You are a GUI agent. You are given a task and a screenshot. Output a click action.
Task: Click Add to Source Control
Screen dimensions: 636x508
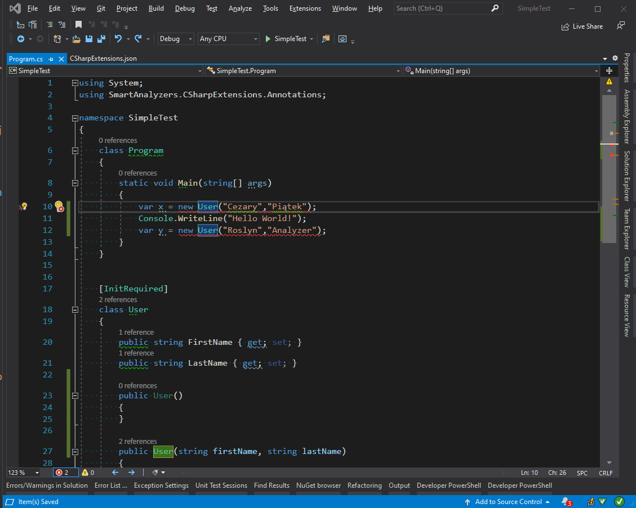click(x=508, y=501)
